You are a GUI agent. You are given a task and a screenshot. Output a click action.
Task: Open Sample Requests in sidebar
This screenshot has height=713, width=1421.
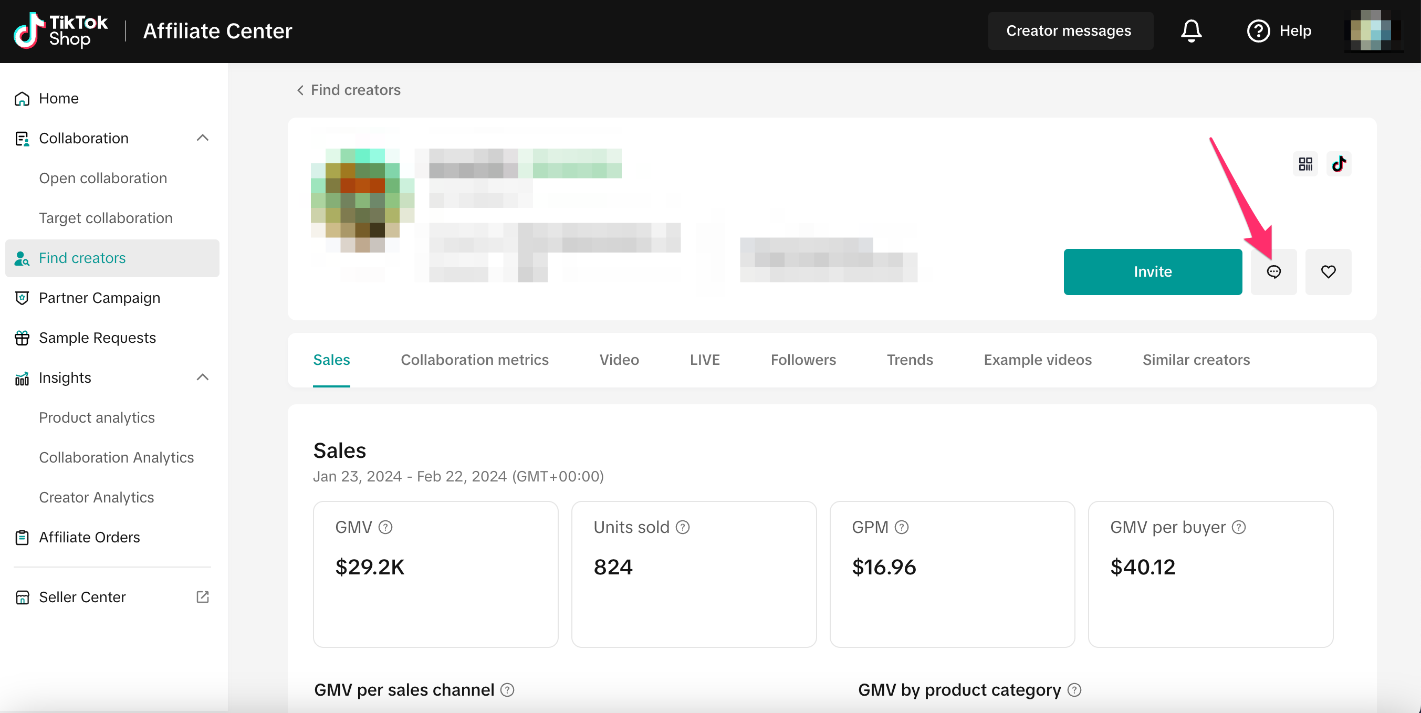coord(97,338)
